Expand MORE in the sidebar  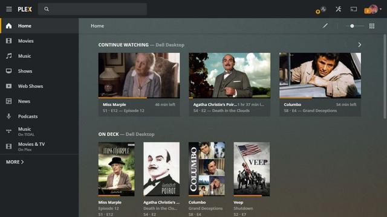[15, 162]
